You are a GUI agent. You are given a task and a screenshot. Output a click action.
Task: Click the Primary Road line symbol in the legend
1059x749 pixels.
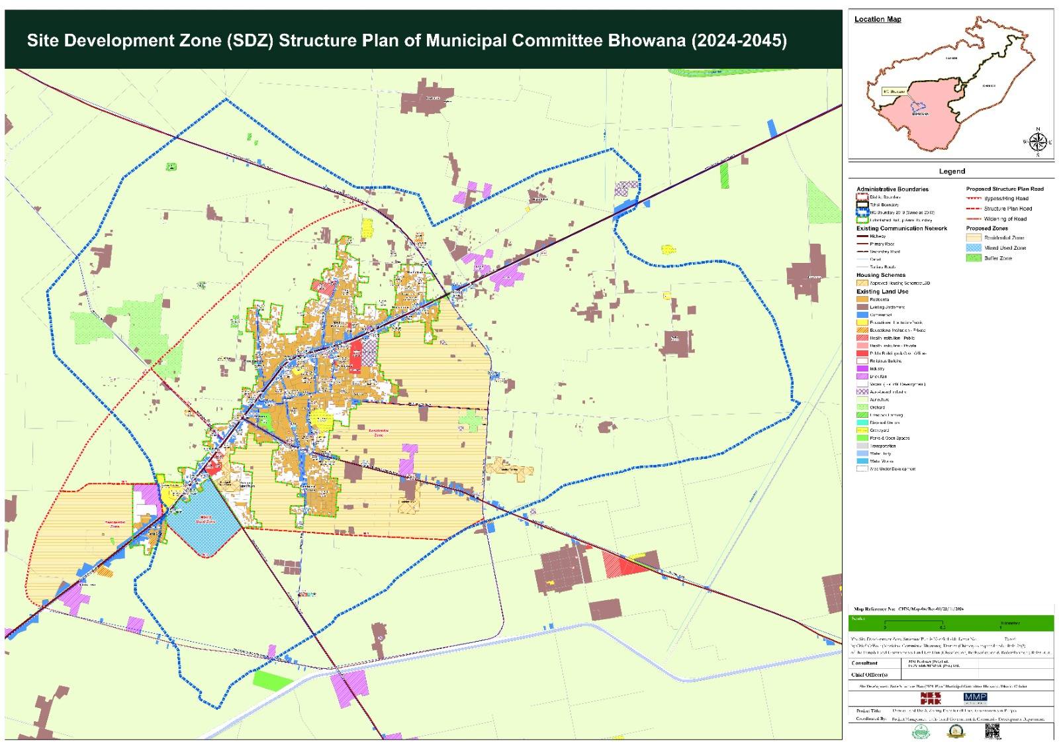(862, 244)
